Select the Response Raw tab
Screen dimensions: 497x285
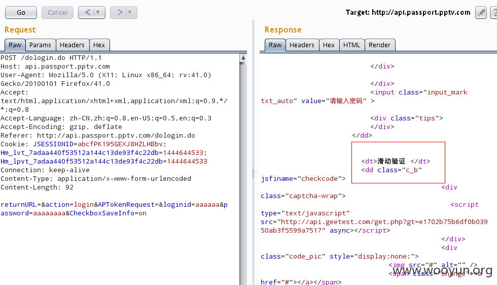point(275,45)
